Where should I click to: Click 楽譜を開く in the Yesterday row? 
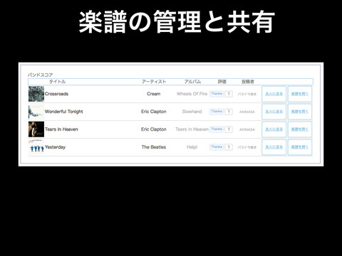pyautogui.click(x=300, y=147)
